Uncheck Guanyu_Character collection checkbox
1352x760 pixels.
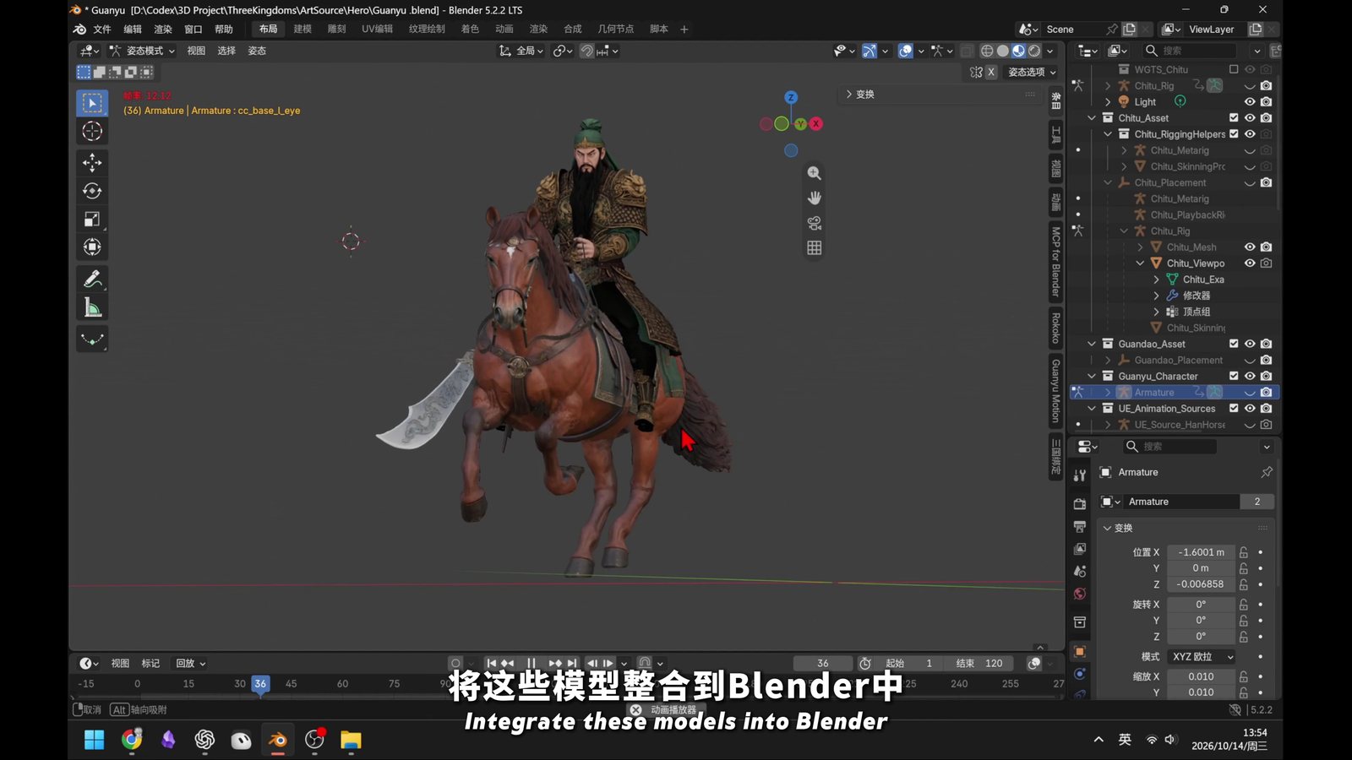[1234, 376]
